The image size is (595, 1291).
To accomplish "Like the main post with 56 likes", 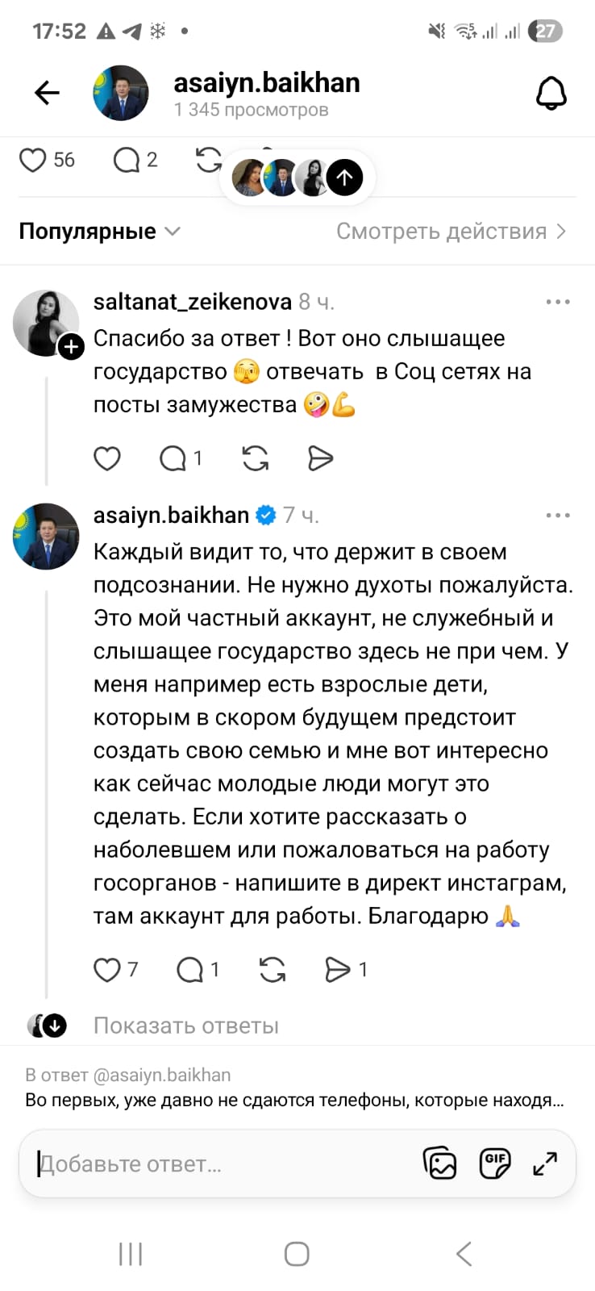I will pyautogui.click(x=33, y=160).
